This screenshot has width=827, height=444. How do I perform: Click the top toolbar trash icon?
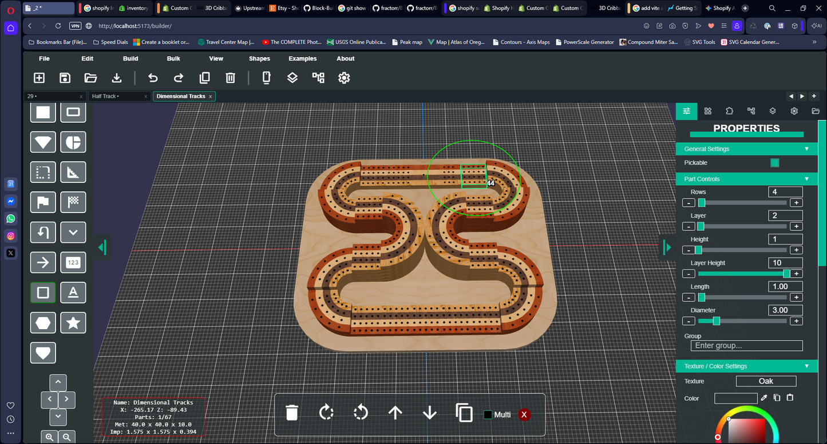tap(230, 78)
